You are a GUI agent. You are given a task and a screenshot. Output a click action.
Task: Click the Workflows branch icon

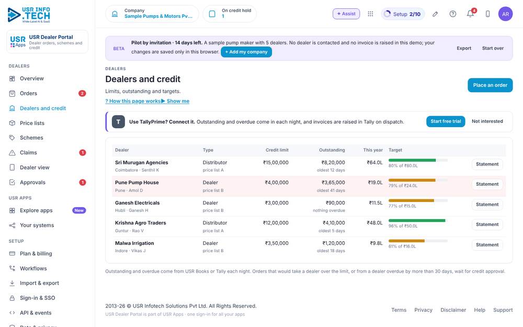[12, 268]
